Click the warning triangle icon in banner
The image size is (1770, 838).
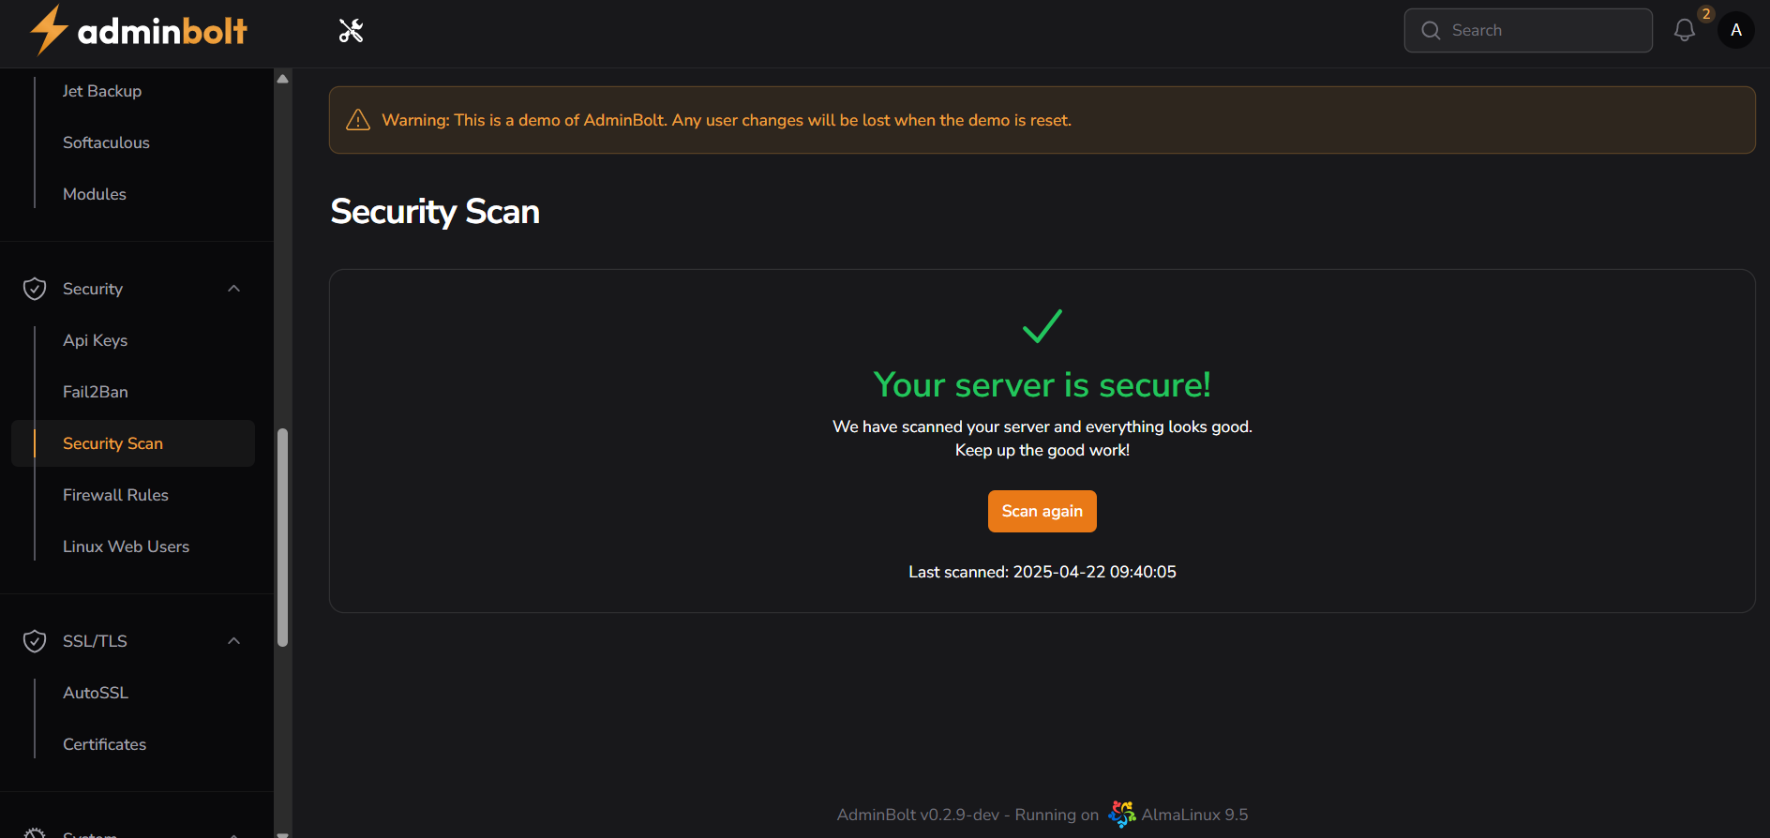tap(358, 120)
